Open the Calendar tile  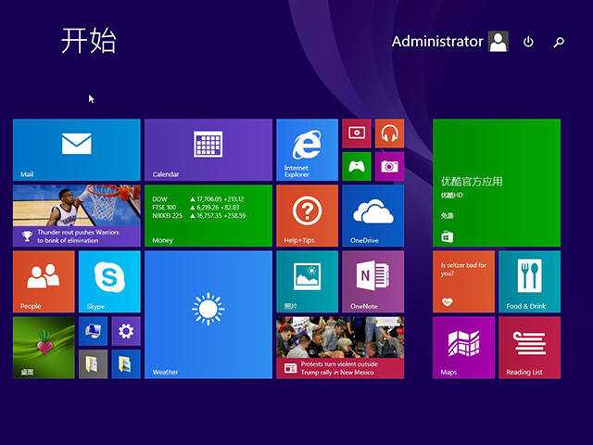point(208,150)
